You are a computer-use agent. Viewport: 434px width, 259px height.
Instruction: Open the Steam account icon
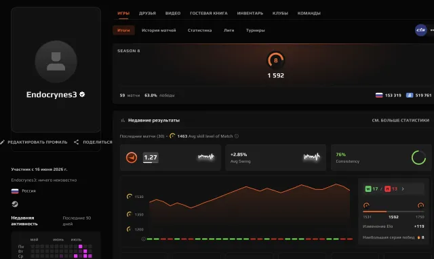tap(15, 204)
